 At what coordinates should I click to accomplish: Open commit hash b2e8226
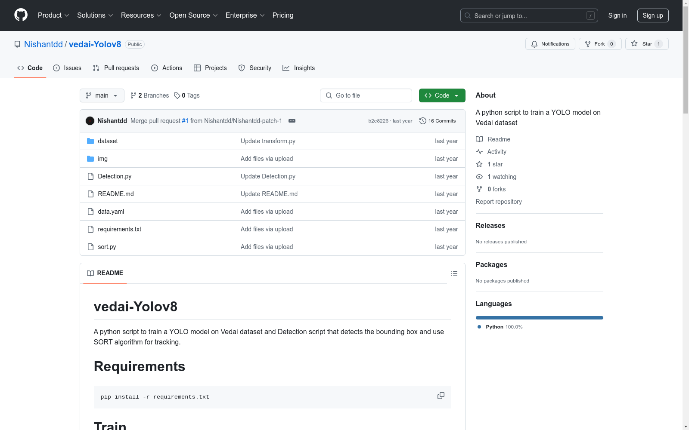tap(378, 121)
